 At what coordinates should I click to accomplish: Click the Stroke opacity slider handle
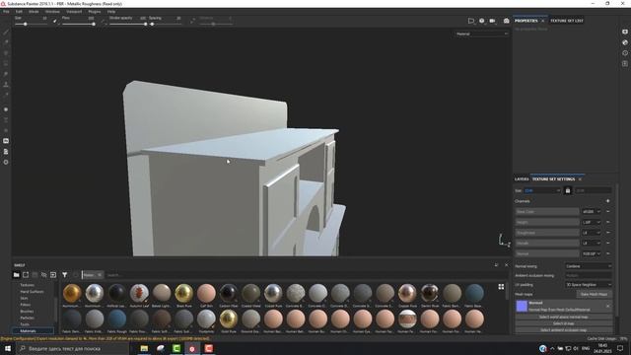click(145, 24)
